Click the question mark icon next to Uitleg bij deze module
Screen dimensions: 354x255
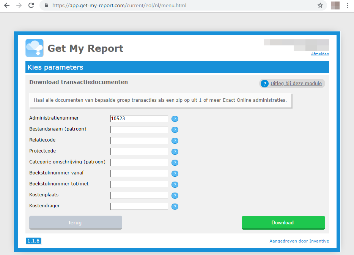[x=264, y=84]
